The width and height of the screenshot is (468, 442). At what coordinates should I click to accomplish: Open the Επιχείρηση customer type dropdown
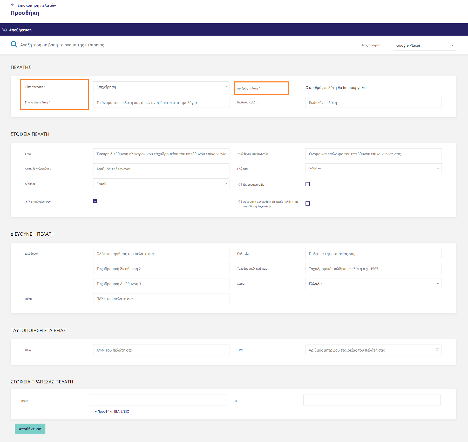pos(161,87)
